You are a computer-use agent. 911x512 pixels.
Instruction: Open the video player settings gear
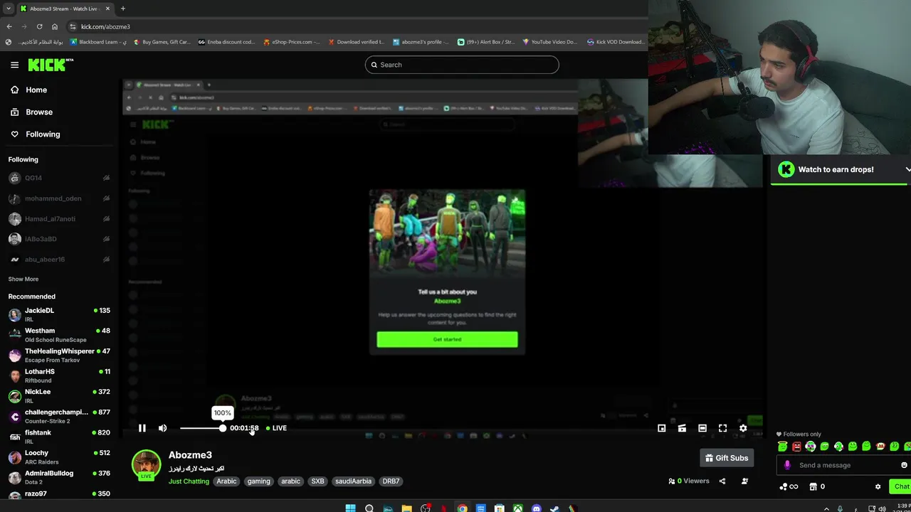click(x=743, y=428)
